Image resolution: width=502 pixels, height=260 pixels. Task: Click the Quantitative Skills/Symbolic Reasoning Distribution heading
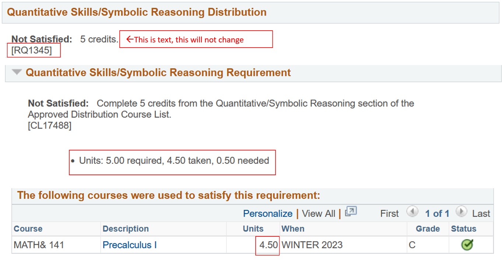(137, 12)
